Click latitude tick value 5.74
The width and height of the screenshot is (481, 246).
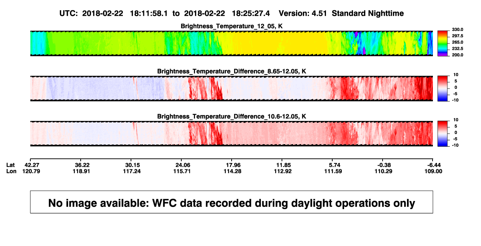(x=334, y=165)
